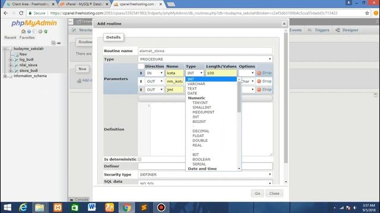380x213 pixels.
Task: Open navigation panel settings gear icon
Action: pos(40,31)
